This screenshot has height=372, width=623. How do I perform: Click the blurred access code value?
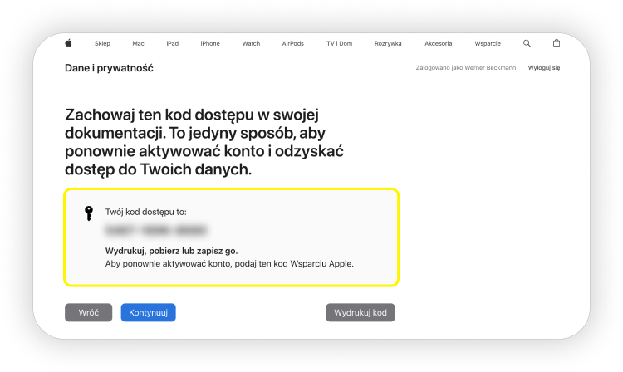point(156,230)
